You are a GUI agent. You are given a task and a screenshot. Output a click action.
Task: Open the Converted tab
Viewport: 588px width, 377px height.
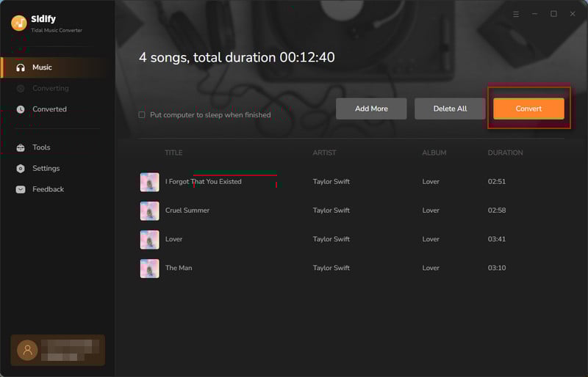coord(57,109)
